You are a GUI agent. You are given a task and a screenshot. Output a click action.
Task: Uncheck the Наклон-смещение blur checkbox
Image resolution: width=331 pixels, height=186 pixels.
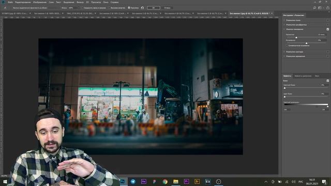[x=328, y=29]
